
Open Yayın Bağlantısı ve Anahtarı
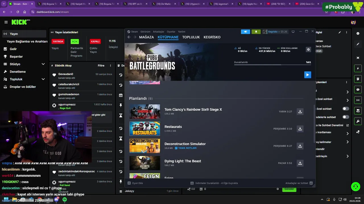[27, 41]
